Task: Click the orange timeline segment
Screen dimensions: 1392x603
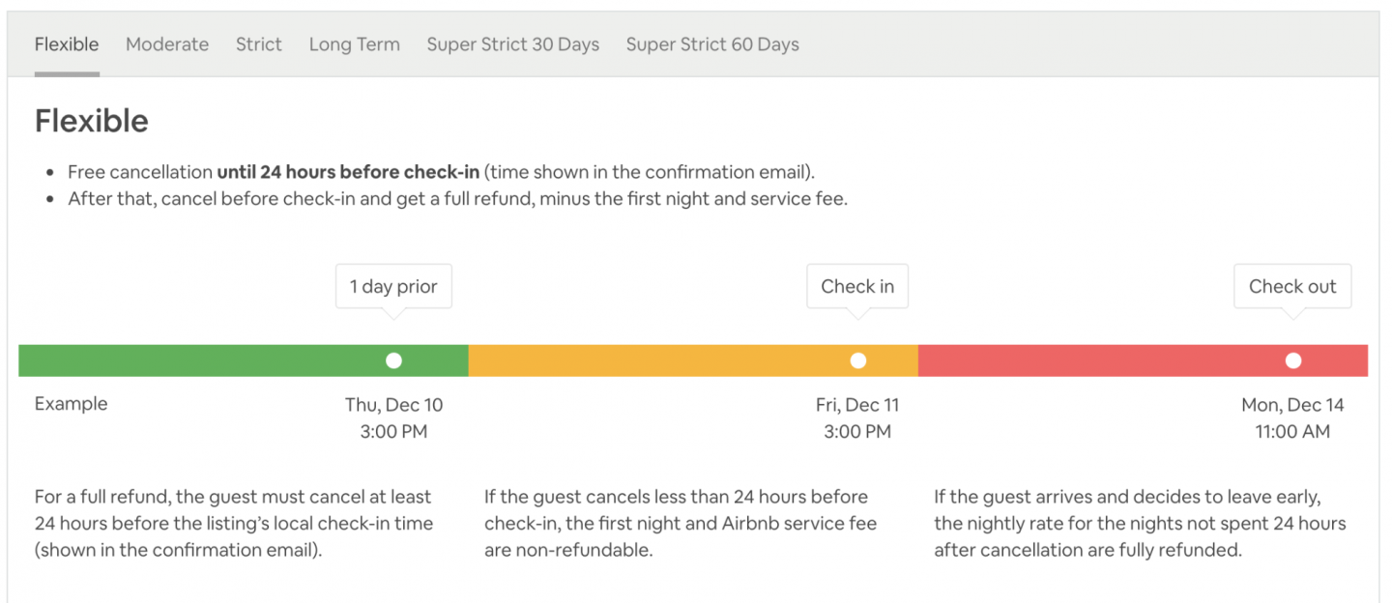Action: pos(657,360)
